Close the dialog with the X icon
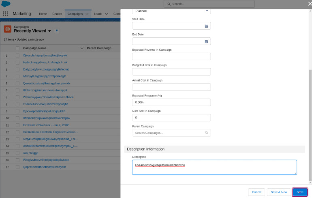The image size is (312, 198). tap(310, 4)
